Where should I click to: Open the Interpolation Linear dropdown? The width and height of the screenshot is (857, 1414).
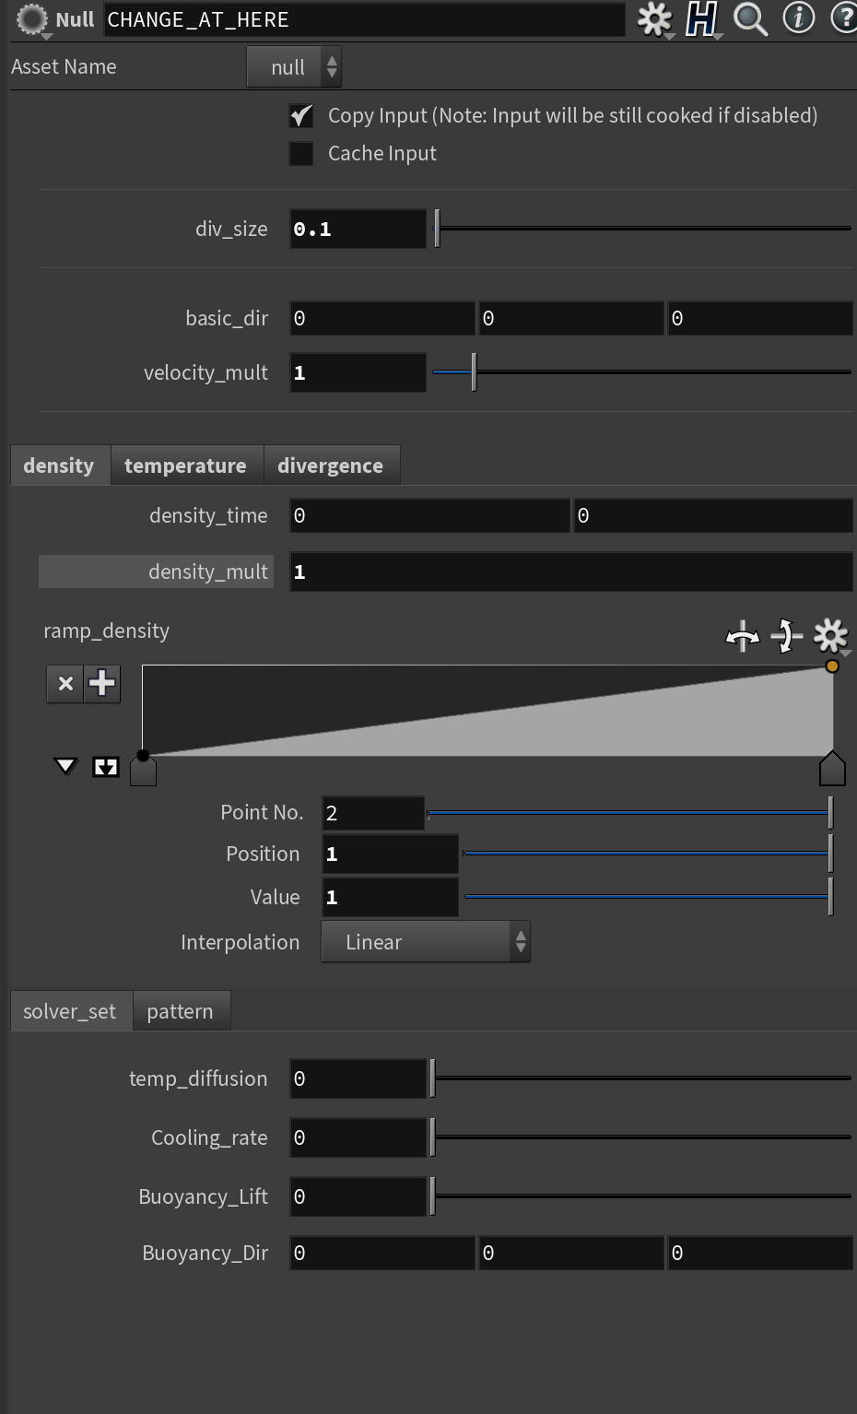pyautogui.click(x=426, y=942)
